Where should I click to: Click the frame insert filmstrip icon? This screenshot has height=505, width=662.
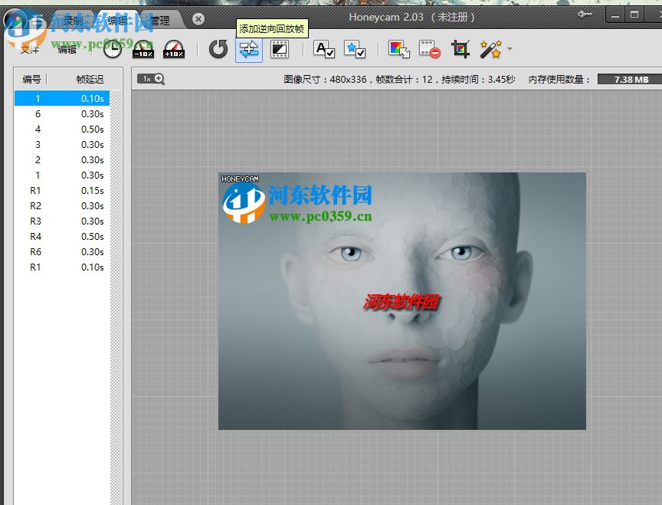pyautogui.click(x=279, y=48)
